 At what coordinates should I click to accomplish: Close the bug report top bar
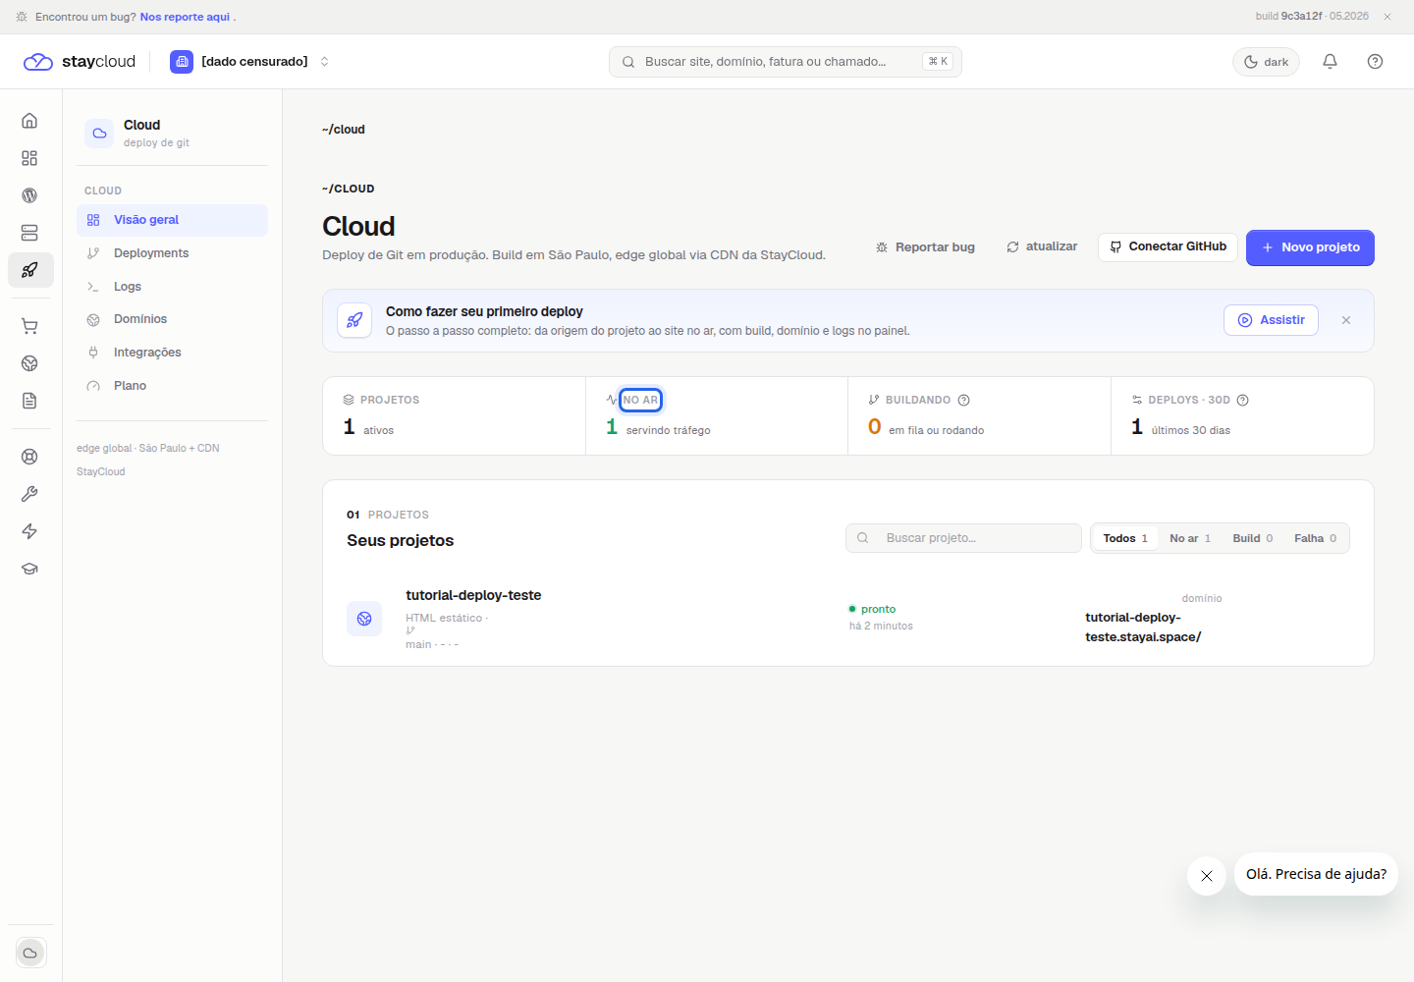click(1387, 17)
